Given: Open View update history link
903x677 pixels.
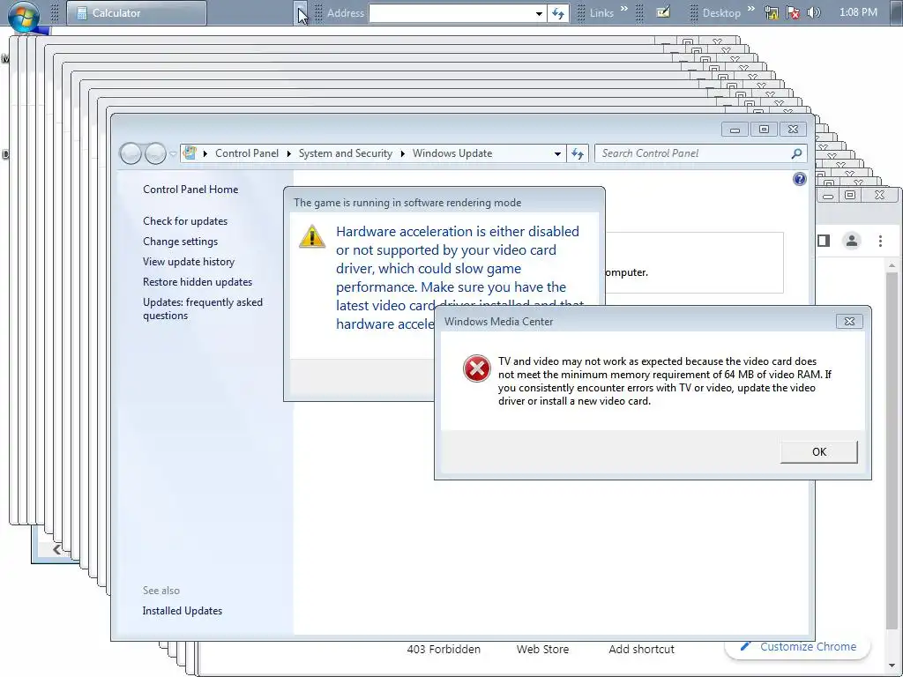Looking at the screenshot, I should click(x=189, y=261).
